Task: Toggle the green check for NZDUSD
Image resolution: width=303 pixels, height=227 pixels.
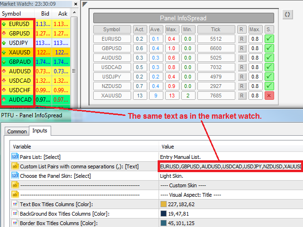Action: point(269,86)
